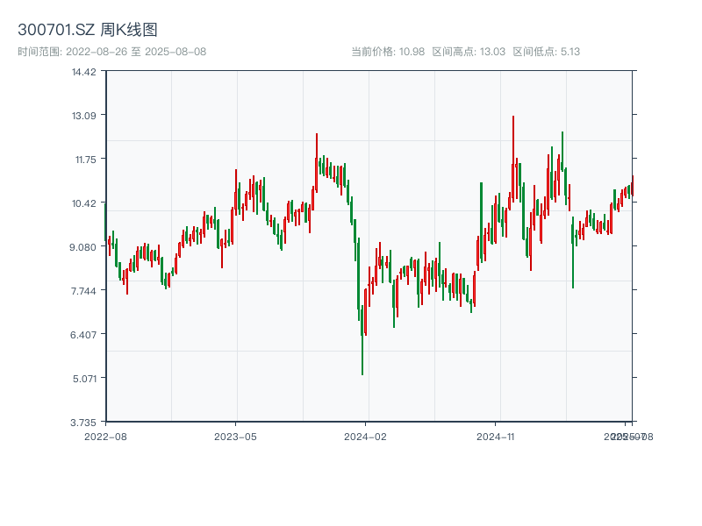The height and width of the screenshot is (526, 702).
Task: Click the 区间低点 5.13 label
Action: coord(546,52)
